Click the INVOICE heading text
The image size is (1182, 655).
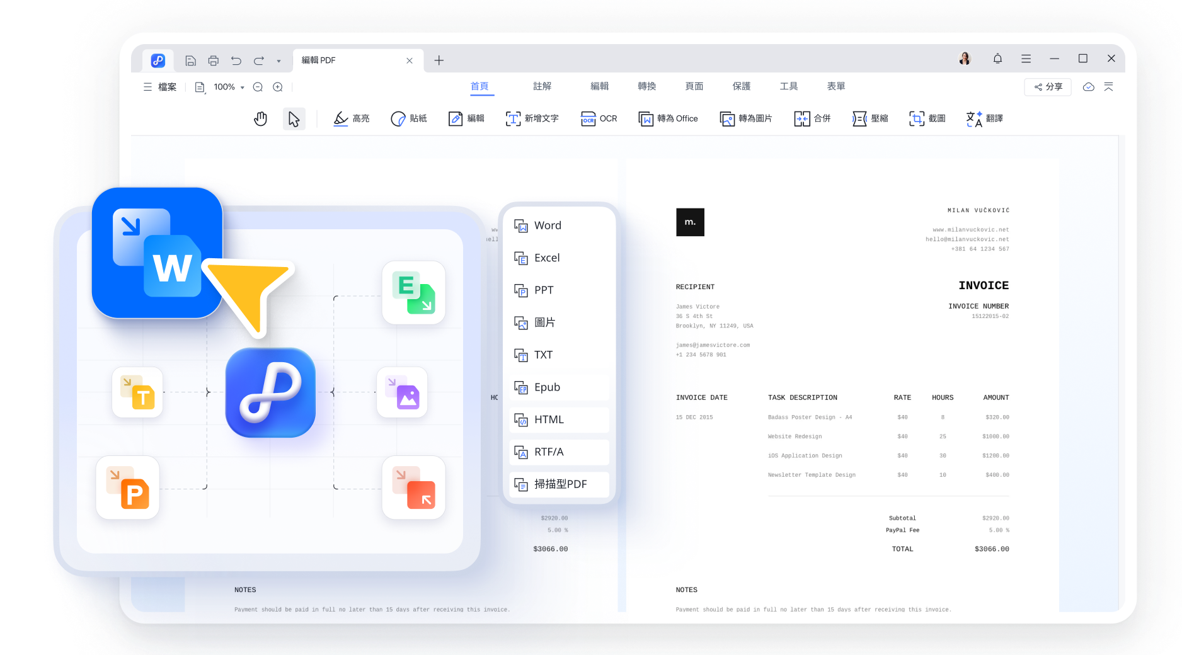[x=984, y=285]
